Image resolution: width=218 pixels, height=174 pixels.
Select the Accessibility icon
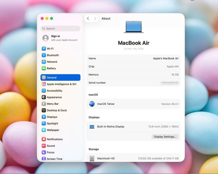point(44,90)
